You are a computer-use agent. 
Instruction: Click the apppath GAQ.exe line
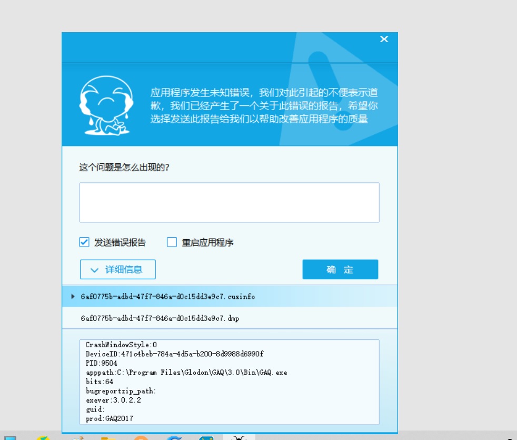point(186,373)
